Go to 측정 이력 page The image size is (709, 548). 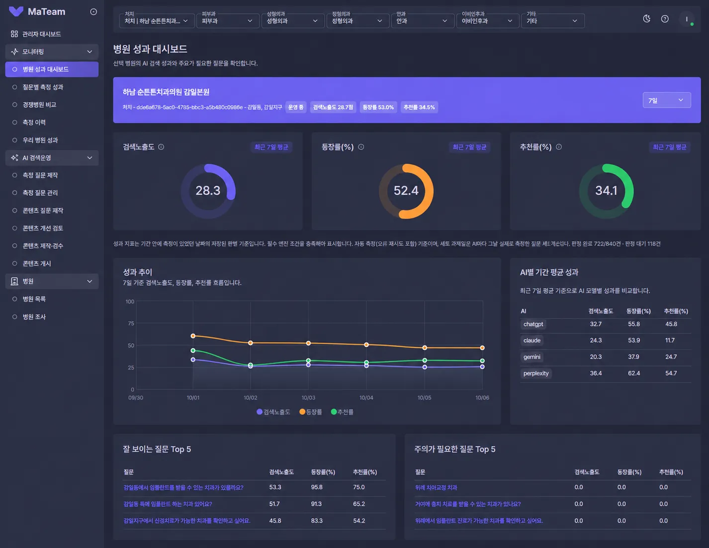52,122
